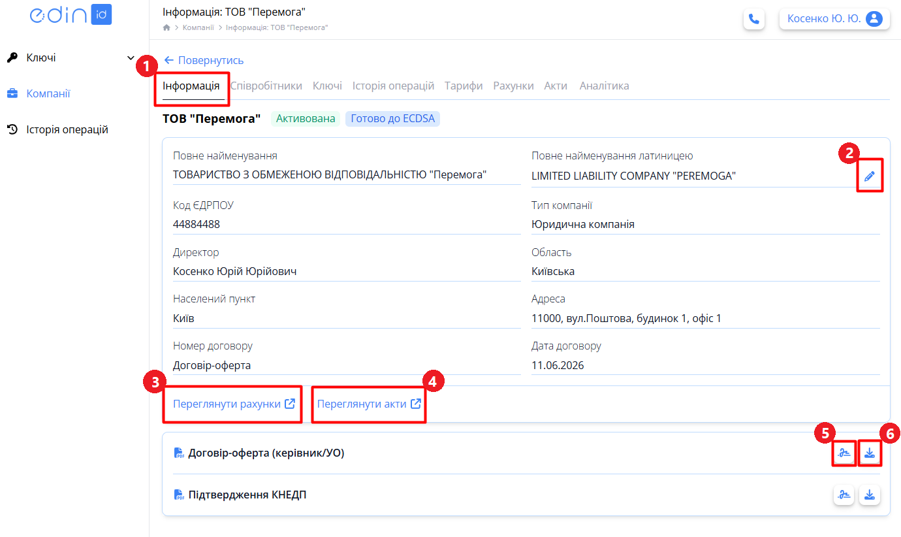
Task: Click the EDIN ID logo
Action: pyautogui.click(x=71, y=16)
